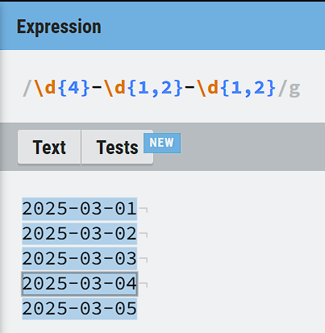Click the last {1,2} quantifier token
Image resolution: width=325 pixels, height=333 pixels.
pos(248,88)
